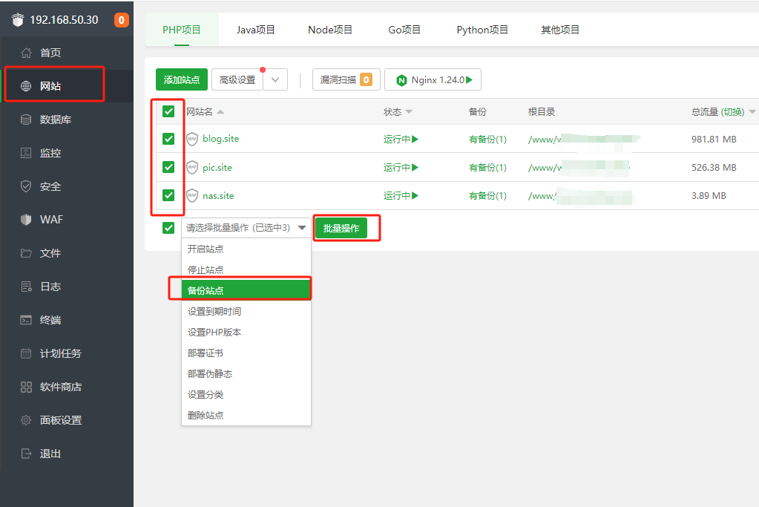
Task: Click the 监控 monitor sidebar icon
Action: (27, 153)
